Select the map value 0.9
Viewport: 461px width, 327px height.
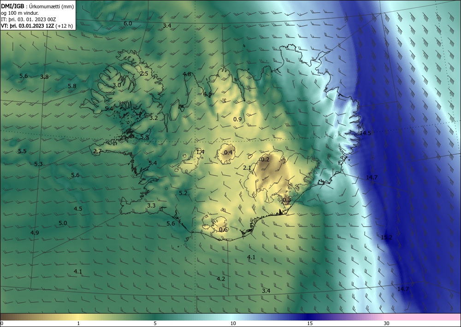pos(237,119)
